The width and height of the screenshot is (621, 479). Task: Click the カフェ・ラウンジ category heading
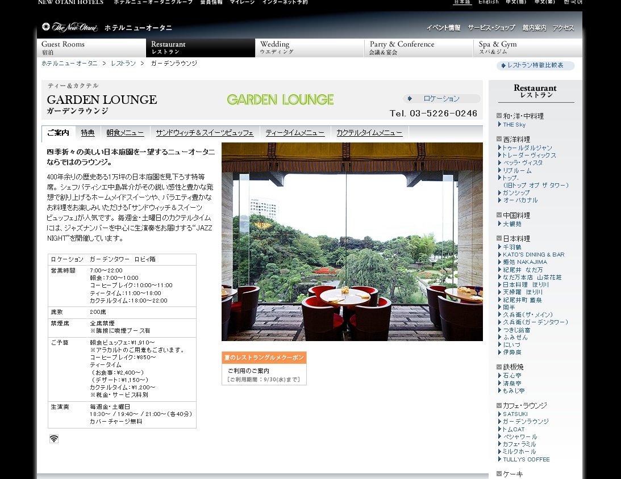pyautogui.click(x=524, y=405)
